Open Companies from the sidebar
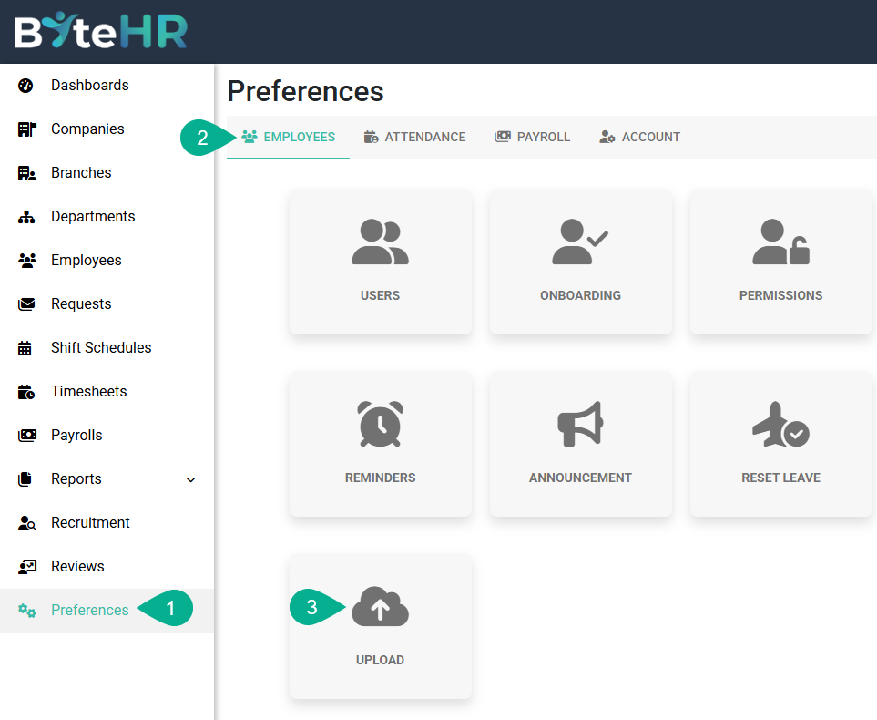 [107, 129]
